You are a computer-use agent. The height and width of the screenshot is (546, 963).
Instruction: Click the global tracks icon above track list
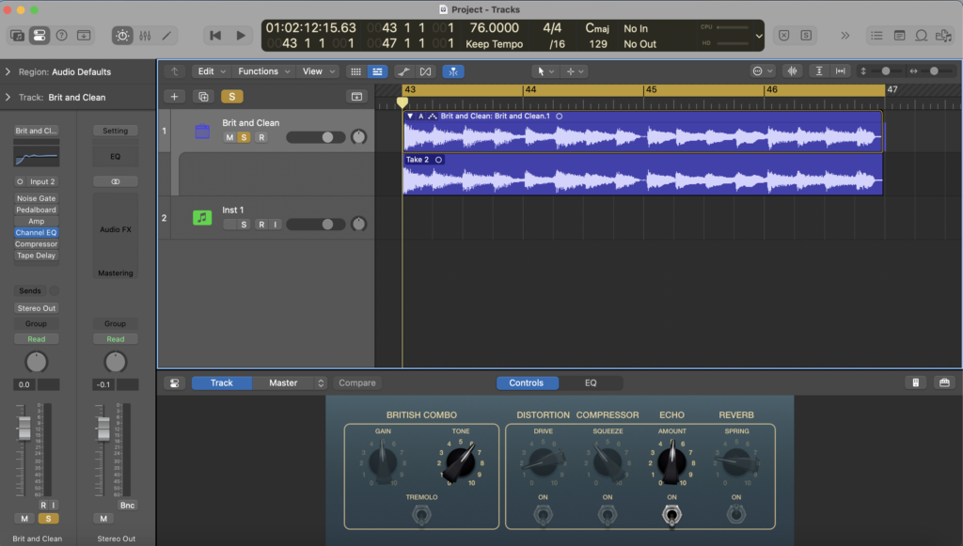tap(356, 96)
